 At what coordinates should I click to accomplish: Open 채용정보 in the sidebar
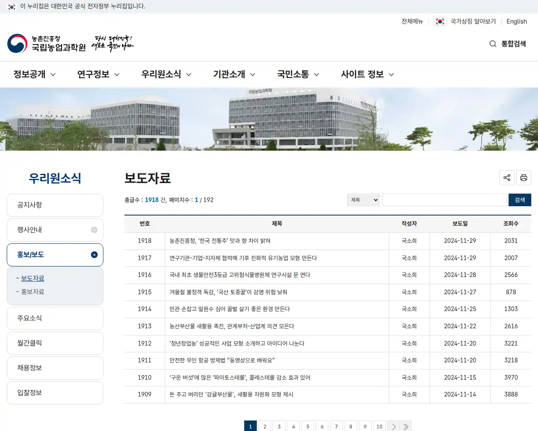pyautogui.click(x=55, y=368)
